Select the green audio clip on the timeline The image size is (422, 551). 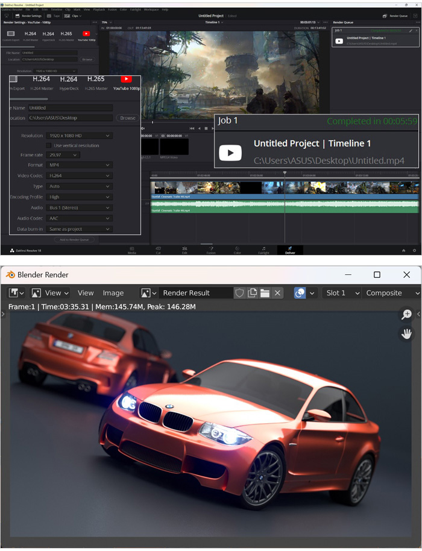point(285,207)
